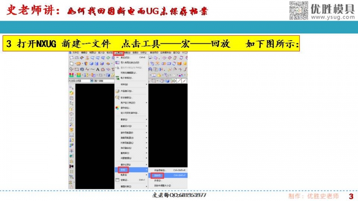Expand the 电影 submenu arrow
The width and height of the screenshot is (358, 201).
point(146,175)
